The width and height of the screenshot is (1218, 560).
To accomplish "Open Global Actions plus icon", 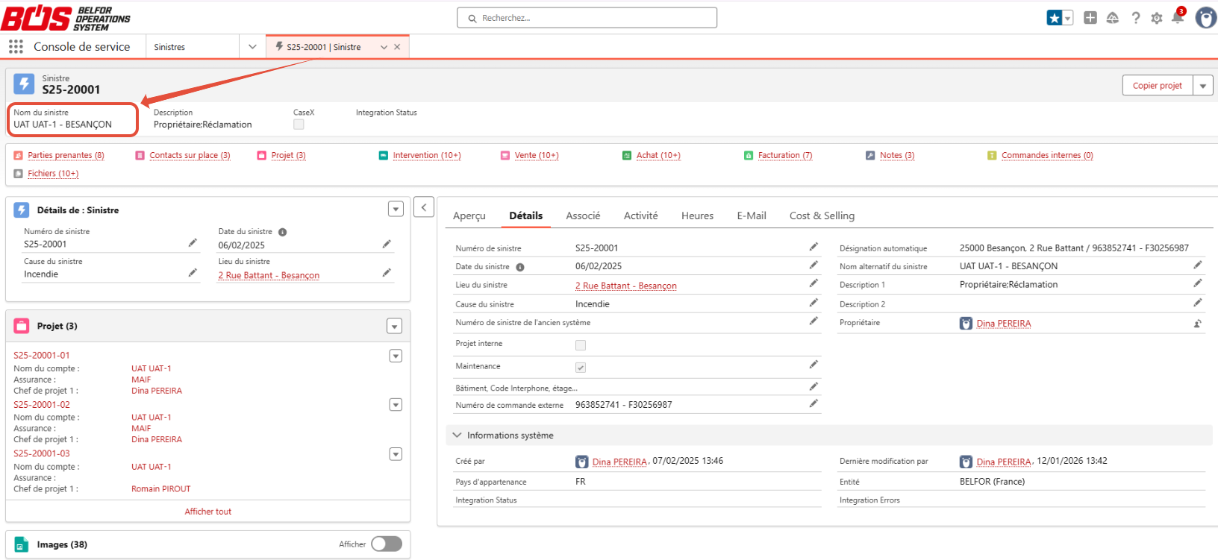I will pyautogui.click(x=1090, y=18).
